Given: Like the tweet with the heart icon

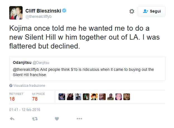Looking at the screenshot, I should coord(57,119).
